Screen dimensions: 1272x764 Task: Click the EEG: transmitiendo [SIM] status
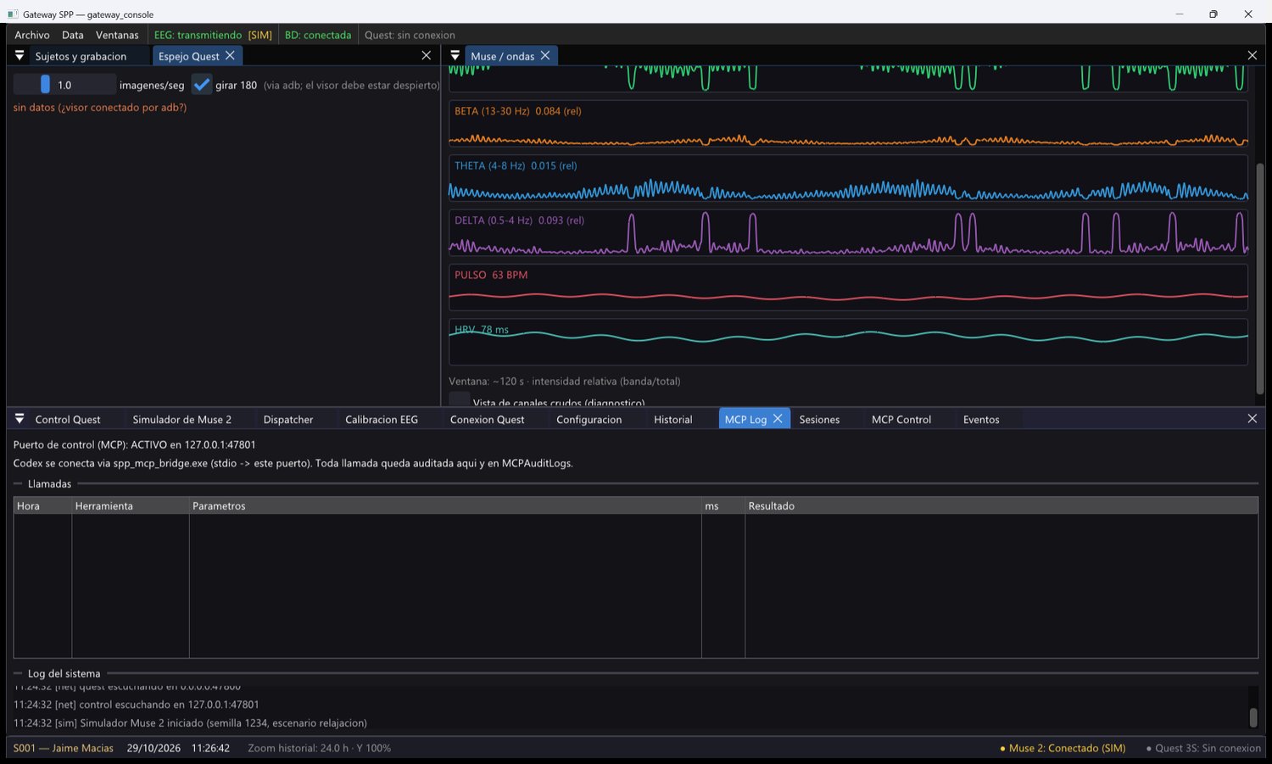213,35
